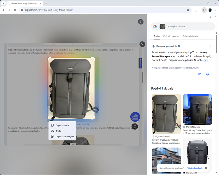Screen dimensions: 219x175
Task: Open Lens overlay three-dot options
Action: (141, 22)
